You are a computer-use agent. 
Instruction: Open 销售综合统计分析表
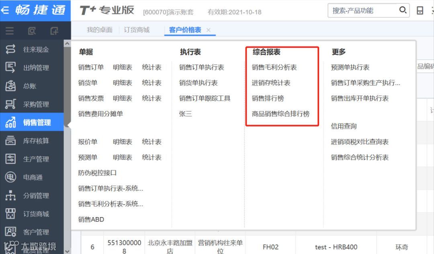pos(360,158)
